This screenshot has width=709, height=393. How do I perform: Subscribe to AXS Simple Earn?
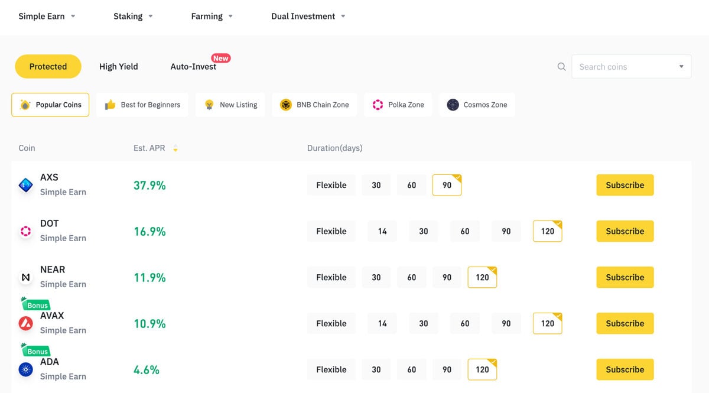pyautogui.click(x=625, y=185)
